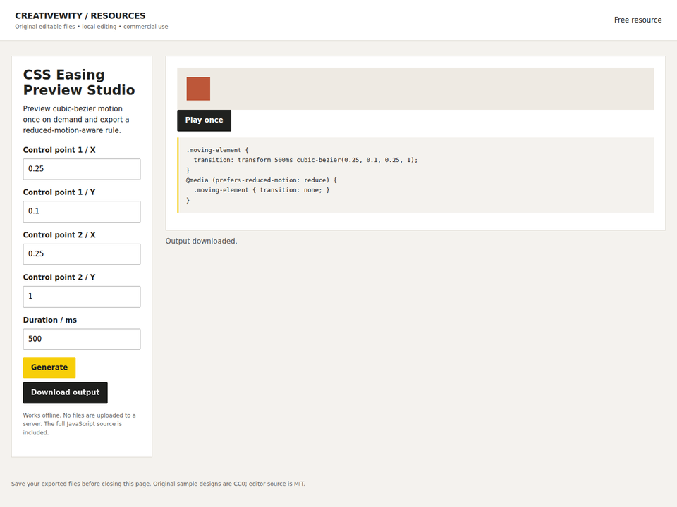Click the 'transition: transform 500ms' code line
This screenshot has width=677, height=507.
click(305, 160)
